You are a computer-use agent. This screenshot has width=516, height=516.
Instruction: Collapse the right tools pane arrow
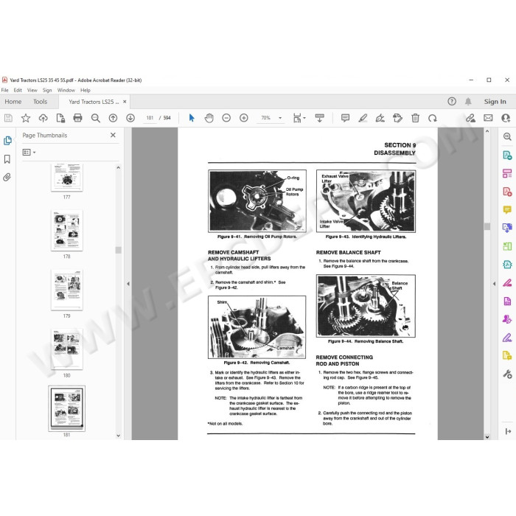tap(494, 284)
